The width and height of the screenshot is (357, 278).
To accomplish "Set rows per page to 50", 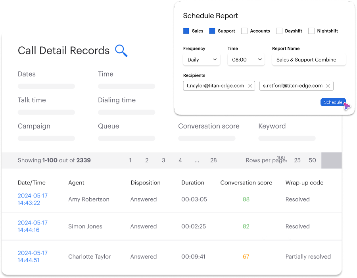I will pyautogui.click(x=313, y=161).
